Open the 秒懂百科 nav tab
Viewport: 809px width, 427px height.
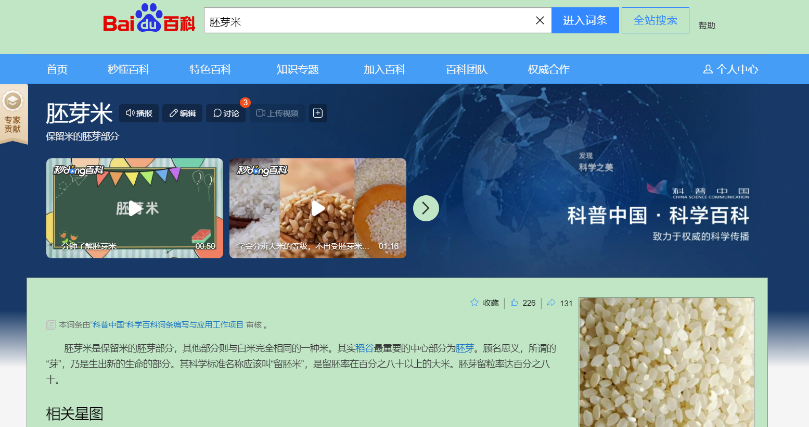(129, 69)
